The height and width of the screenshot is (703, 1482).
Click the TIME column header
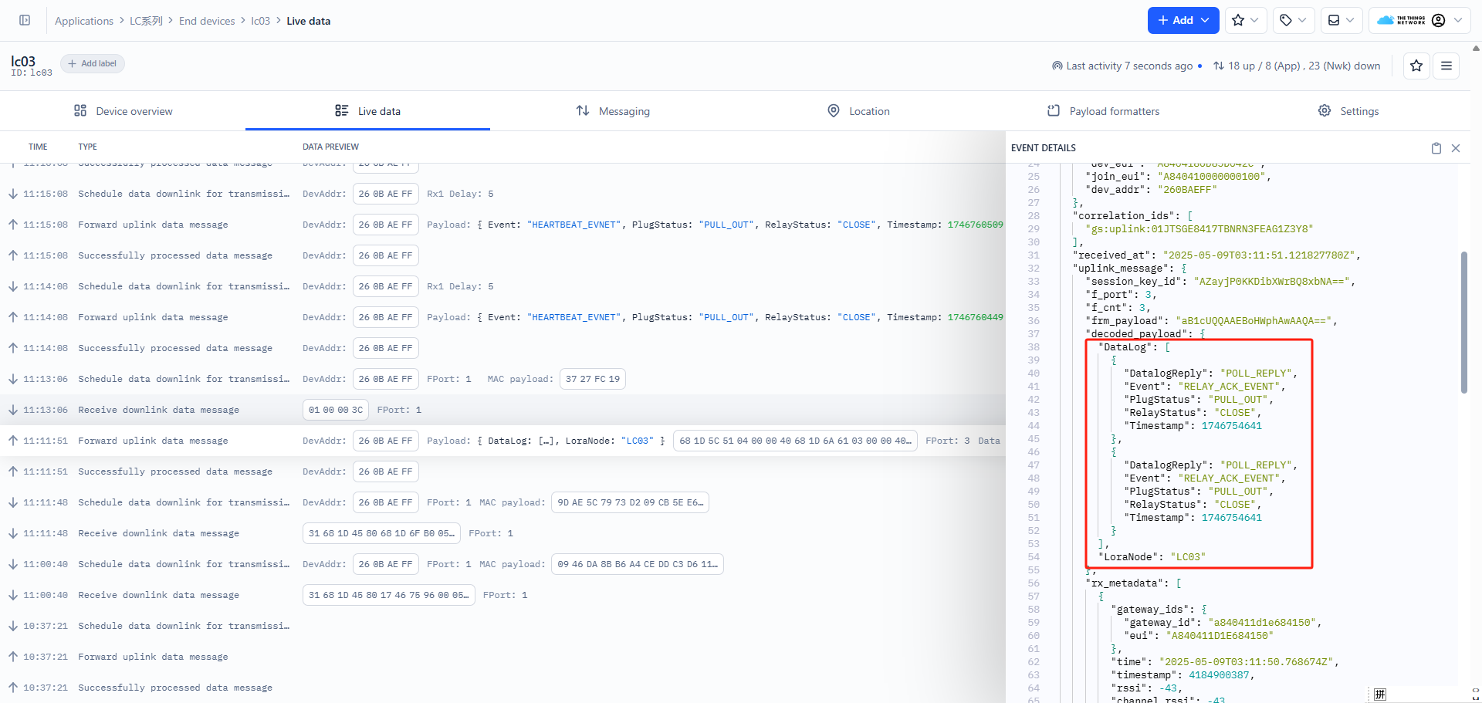(x=38, y=147)
